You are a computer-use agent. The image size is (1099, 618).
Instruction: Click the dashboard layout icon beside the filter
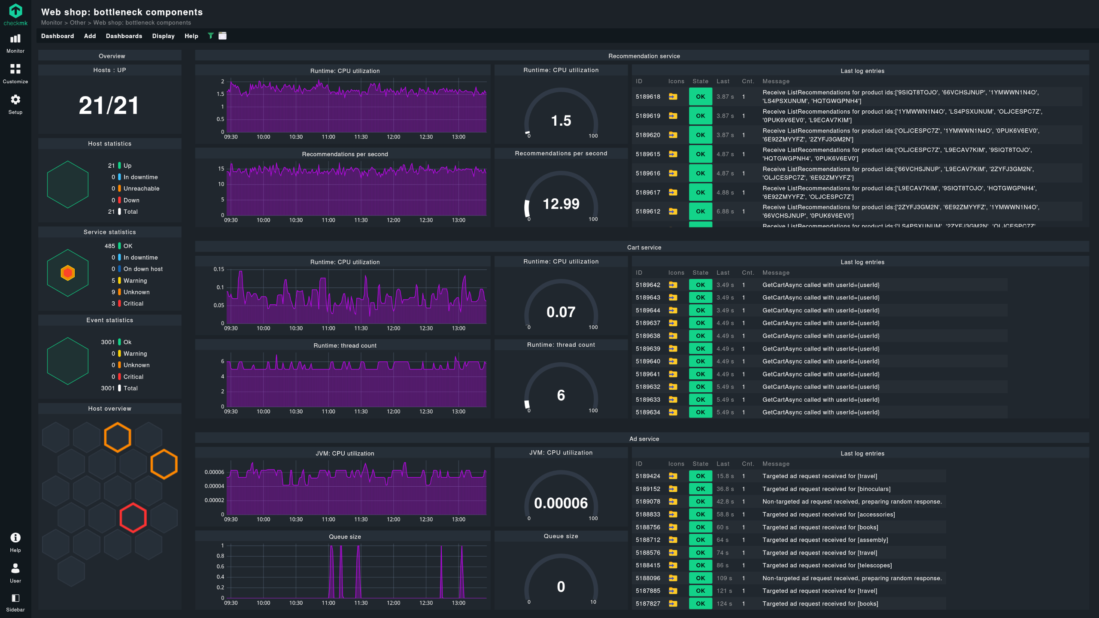pyautogui.click(x=222, y=36)
